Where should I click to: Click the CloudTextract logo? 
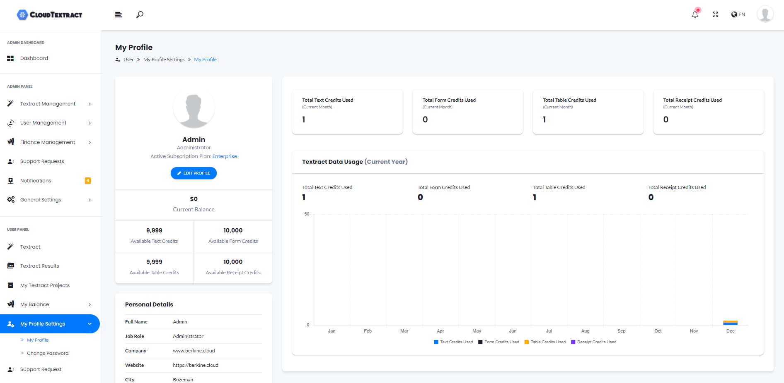pyautogui.click(x=50, y=15)
